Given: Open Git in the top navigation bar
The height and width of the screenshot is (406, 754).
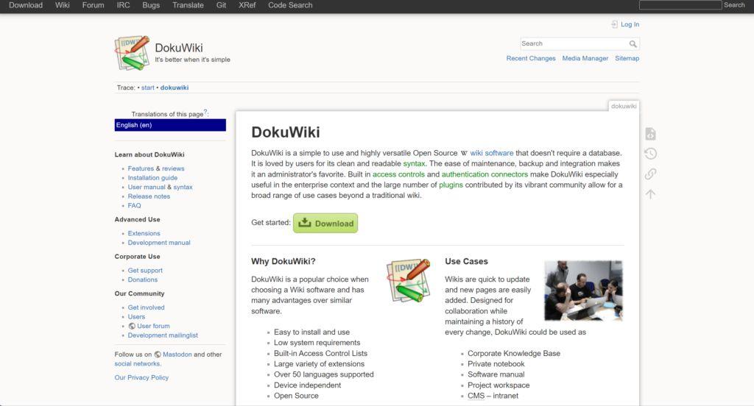Looking at the screenshot, I should click(x=221, y=5).
